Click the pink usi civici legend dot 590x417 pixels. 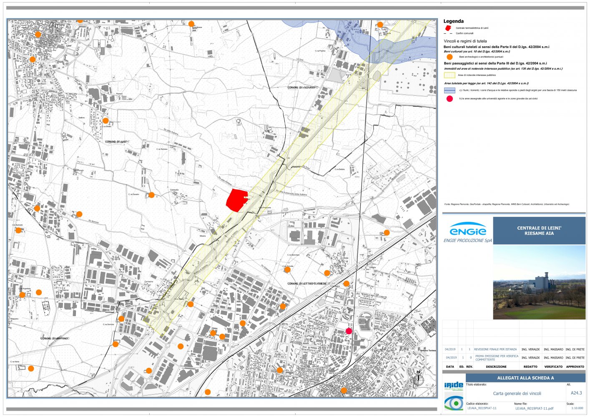[x=449, y=99]
